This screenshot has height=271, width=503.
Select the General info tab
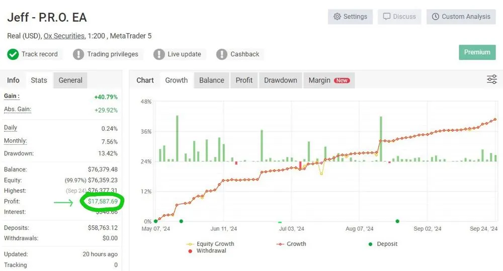70,80
